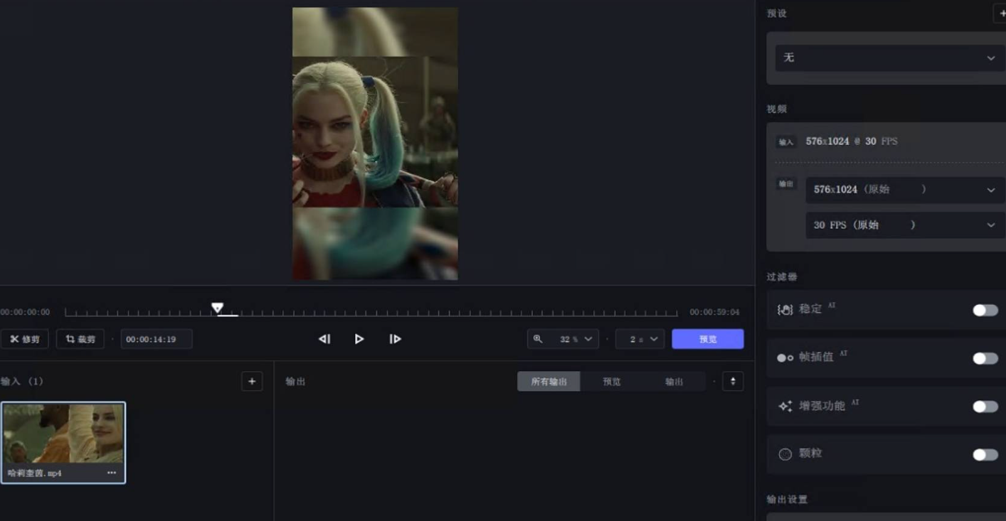This screenshot has height=521, width=1006.
Task: Click the 裁剪 crop button
Action: [80, 339]
